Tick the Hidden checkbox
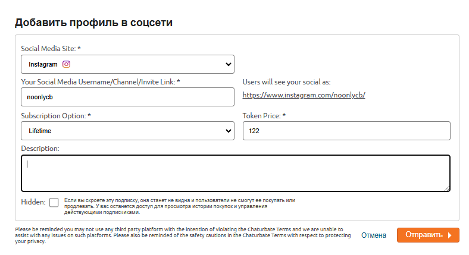Screen dimensions: 469x255 (x=54, y=202)
